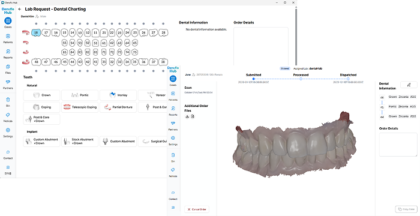
Task: Select tooth 28 on the dental chart
Action: coord(163,32)
